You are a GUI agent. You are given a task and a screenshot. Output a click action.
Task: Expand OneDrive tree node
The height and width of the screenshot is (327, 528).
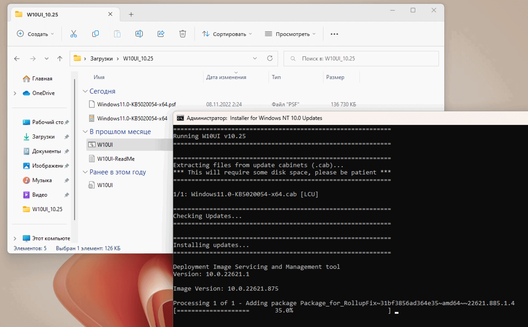[x=15, y=93]
